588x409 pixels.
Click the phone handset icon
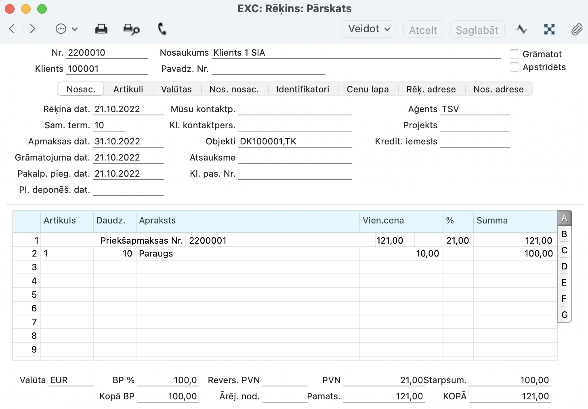pos(162,29)
